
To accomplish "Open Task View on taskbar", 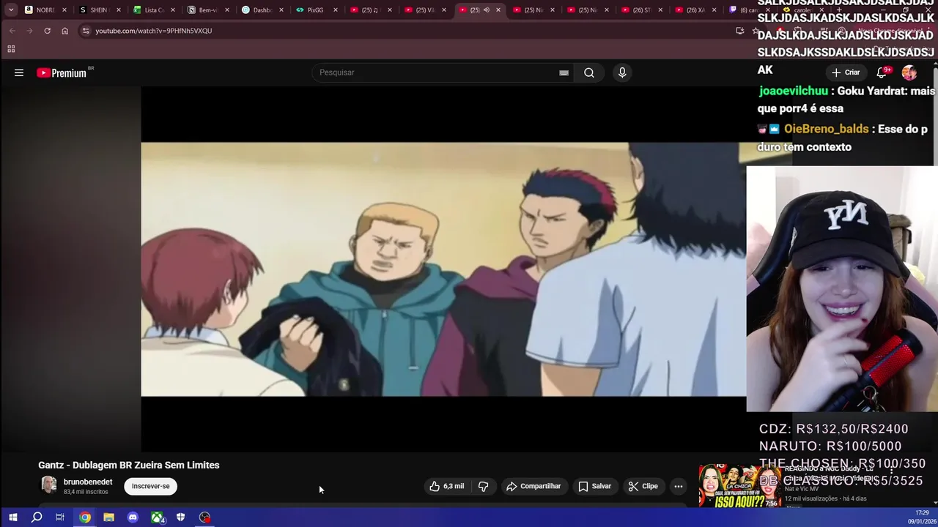I will (x=60, y=517).
